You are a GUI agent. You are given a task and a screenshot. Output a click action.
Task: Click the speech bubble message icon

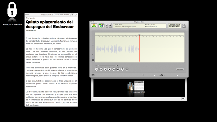coord(110,26)
